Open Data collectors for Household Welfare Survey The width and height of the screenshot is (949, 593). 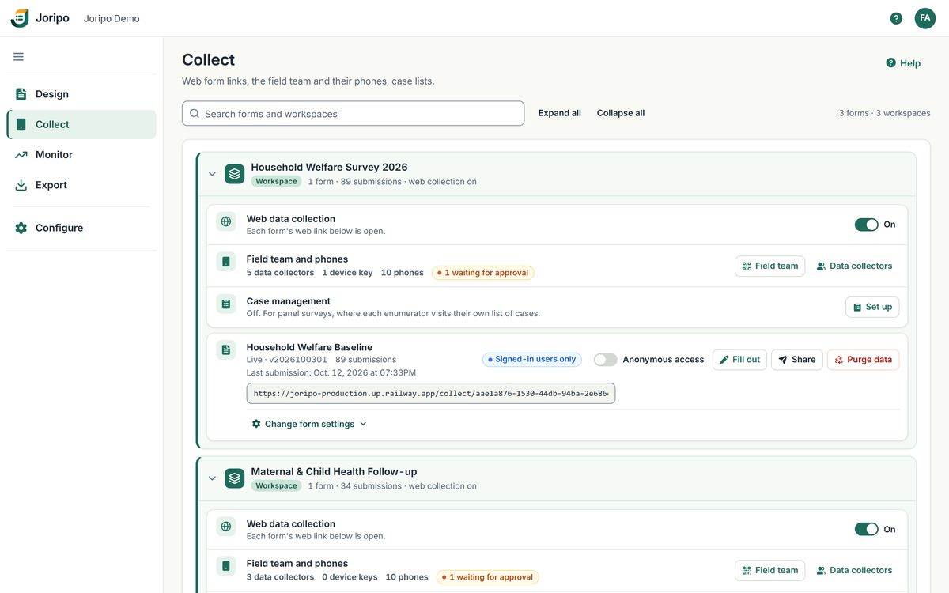click(x=854, y=266)
